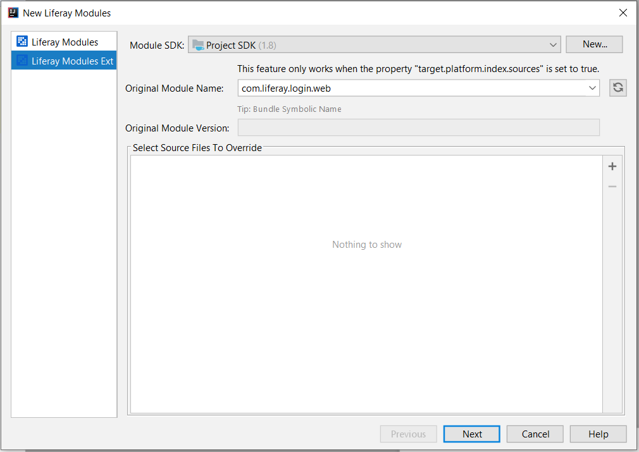Image resolution: width=639 pixels, height=452 pixels.
Task: Add a source file with the plus icon
Action: (x=612, y=166)
